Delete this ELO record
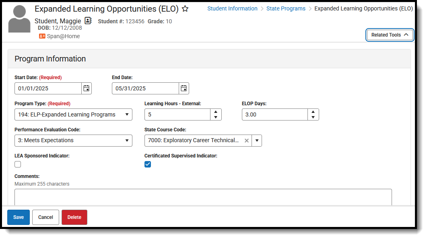 pyautogui.click(x=74, y=217)
